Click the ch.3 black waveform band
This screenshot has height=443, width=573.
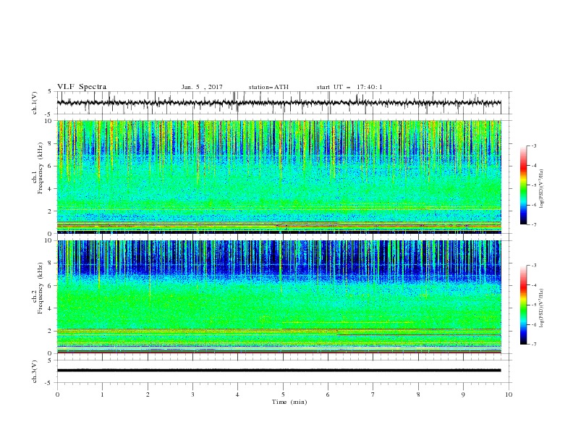point(279,371)
